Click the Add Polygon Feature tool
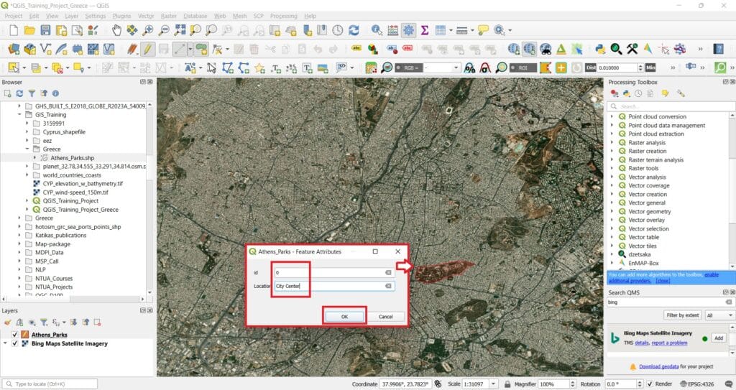 point(201,49)
